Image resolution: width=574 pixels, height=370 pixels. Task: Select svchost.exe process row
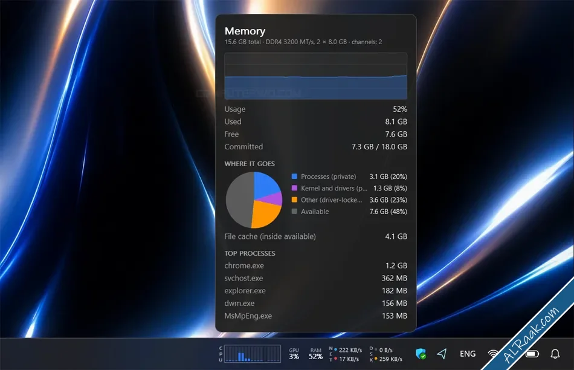click(x=315, y=278)
